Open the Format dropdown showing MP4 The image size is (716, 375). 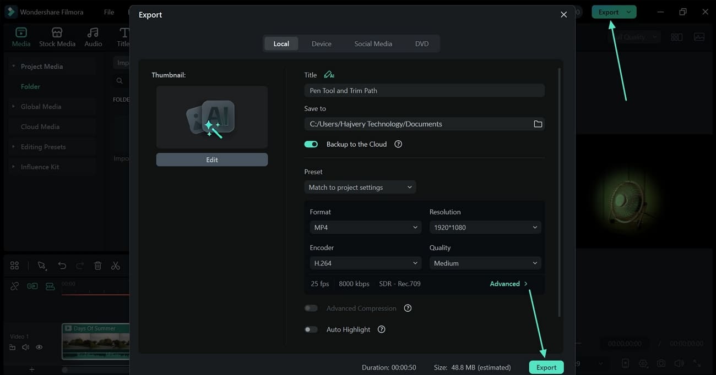pyautogui.click(x=365, y=228)
